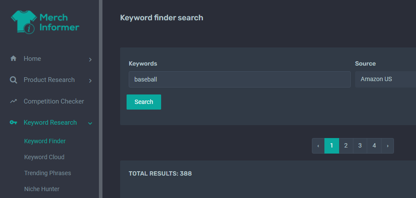Select Trending Phrases in sidebar
Image resolution: width=416 pixels, height=198 pixels.
[48, 173]
